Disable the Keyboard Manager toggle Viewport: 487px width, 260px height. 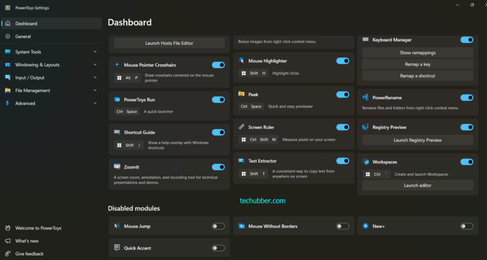[x=467, y=40]
